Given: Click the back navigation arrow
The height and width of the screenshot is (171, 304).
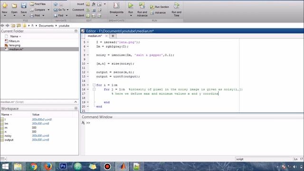Looking at the screenshot, I should click(x=2, y=26).
